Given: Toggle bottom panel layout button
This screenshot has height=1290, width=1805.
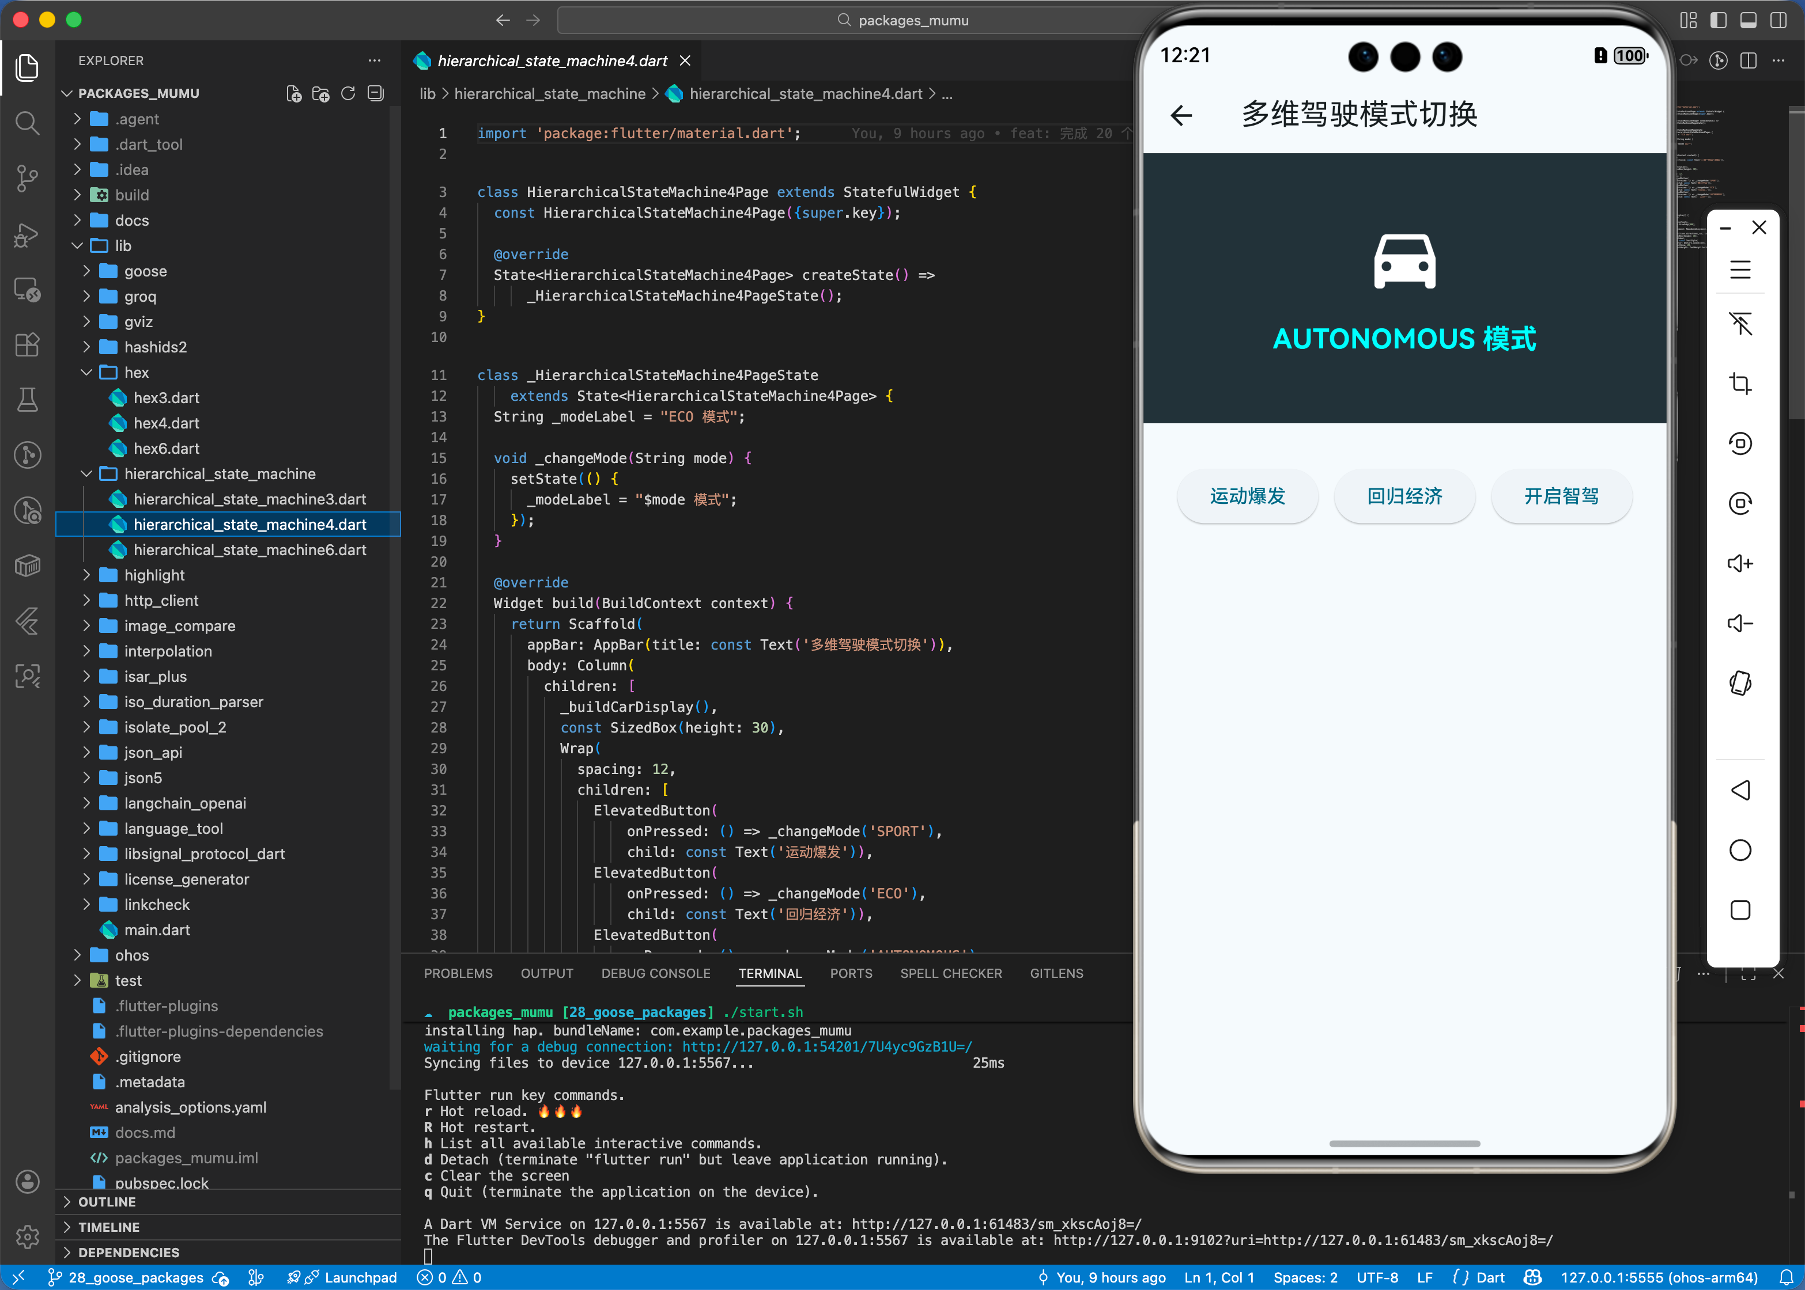Looking at the screenshot, I should pos(1748,21).
